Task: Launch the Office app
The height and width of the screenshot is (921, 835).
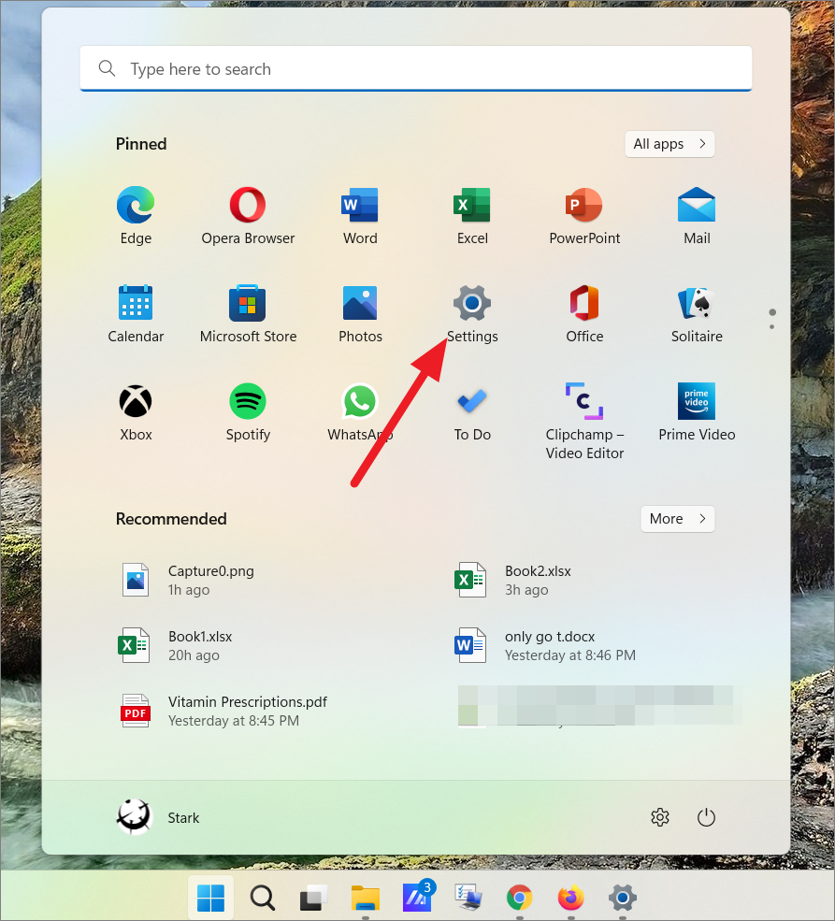Action: (584, 313)
